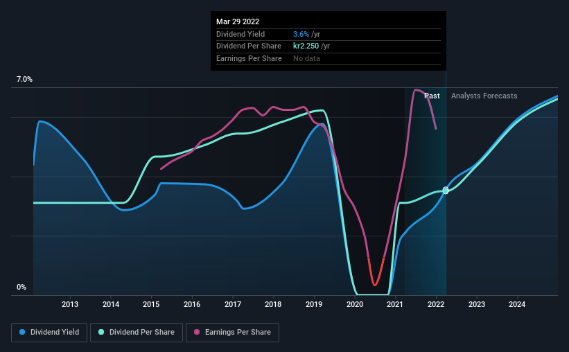Image resolution: width=569 pixels, height=352 pixels.
Task: Click the 0% y-axis label
Action: coord(21,287)
